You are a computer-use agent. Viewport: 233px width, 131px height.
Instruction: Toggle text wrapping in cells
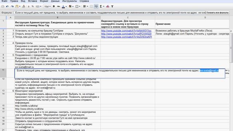[96, 7]
